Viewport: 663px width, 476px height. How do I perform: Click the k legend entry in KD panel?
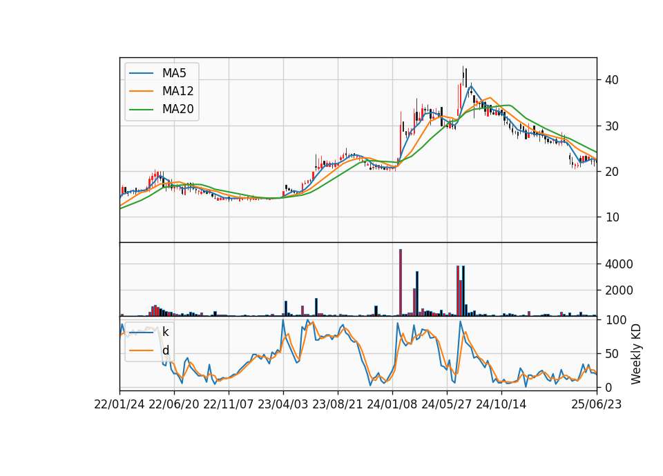(x=165, y=333)
